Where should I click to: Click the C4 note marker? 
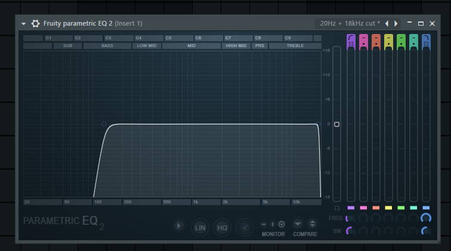pos(149,38)
